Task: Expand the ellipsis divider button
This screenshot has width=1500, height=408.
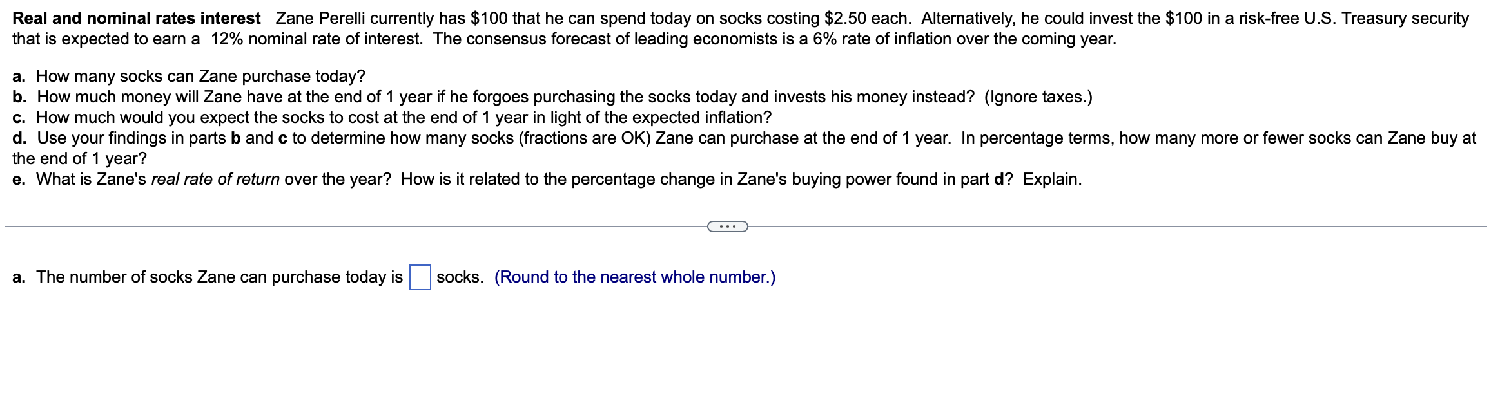Action: 727,226
